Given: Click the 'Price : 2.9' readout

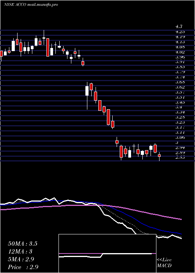Looking at the screenshot, I should [23, 267].
